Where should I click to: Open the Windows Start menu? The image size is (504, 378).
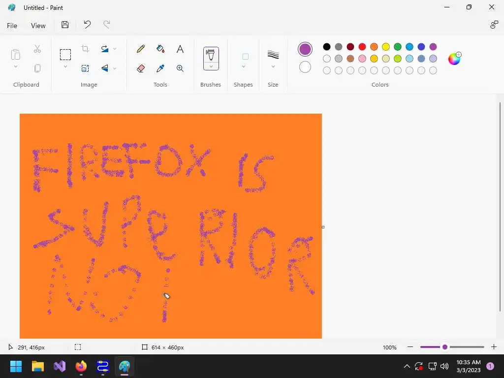16,366
